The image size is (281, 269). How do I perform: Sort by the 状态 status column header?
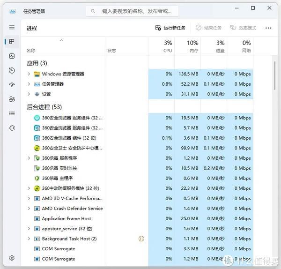pyautogui.click(x=127, y=46)
